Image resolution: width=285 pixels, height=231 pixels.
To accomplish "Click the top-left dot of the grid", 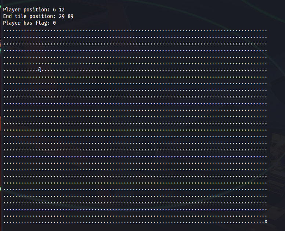I will tap(4, 31).
